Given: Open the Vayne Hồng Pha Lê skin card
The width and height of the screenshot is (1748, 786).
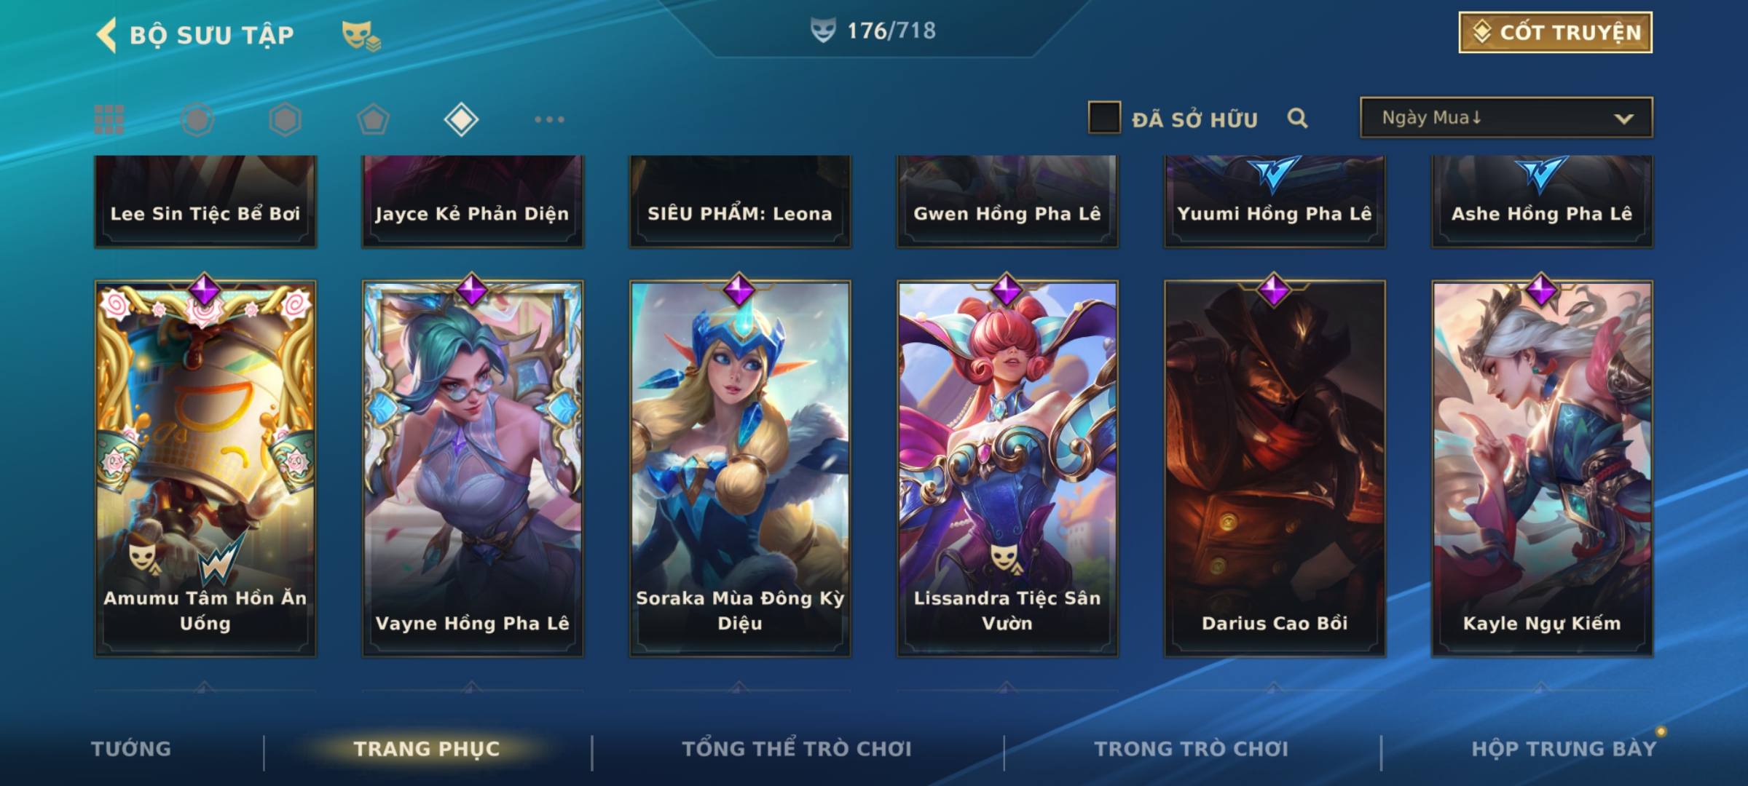Looking at the screenshot, I should [473, 469].
